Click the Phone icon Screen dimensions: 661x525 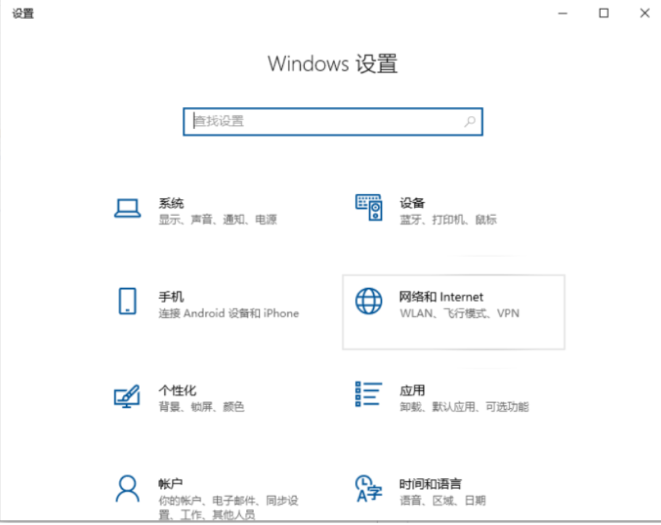tap(127, 301)
